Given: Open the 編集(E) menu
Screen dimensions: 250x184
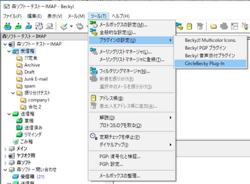Looking at the screenshot, I should tap(34, 16).
